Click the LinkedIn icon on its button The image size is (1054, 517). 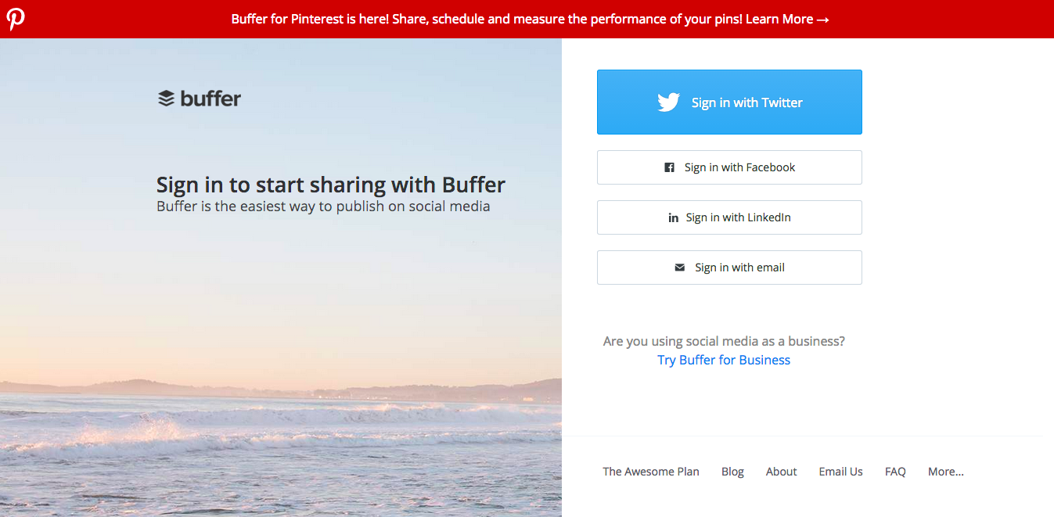coord(673,217)
